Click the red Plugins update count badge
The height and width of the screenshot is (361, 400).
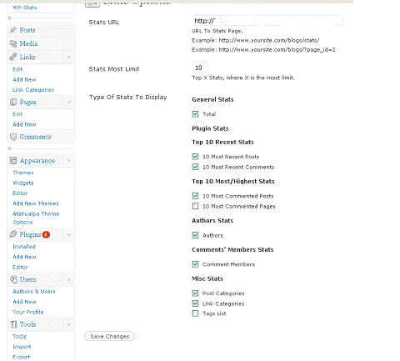coord(46,234)
